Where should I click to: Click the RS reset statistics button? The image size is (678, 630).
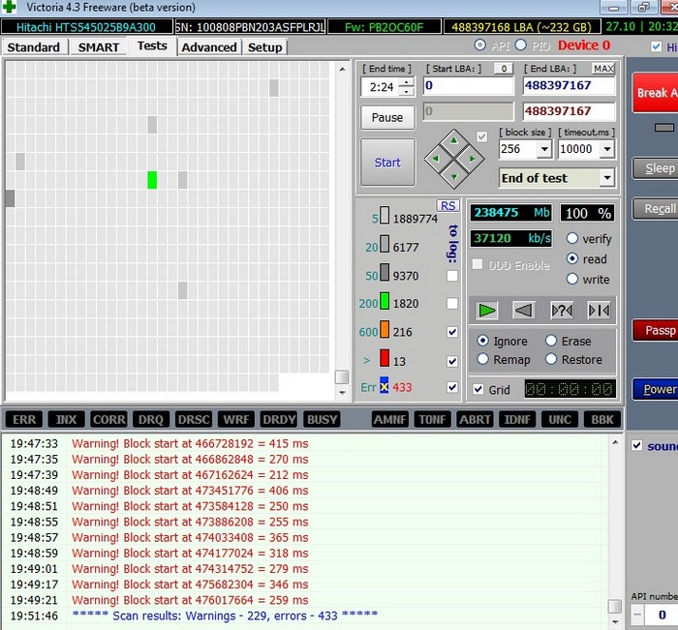[x=447, y=205]
